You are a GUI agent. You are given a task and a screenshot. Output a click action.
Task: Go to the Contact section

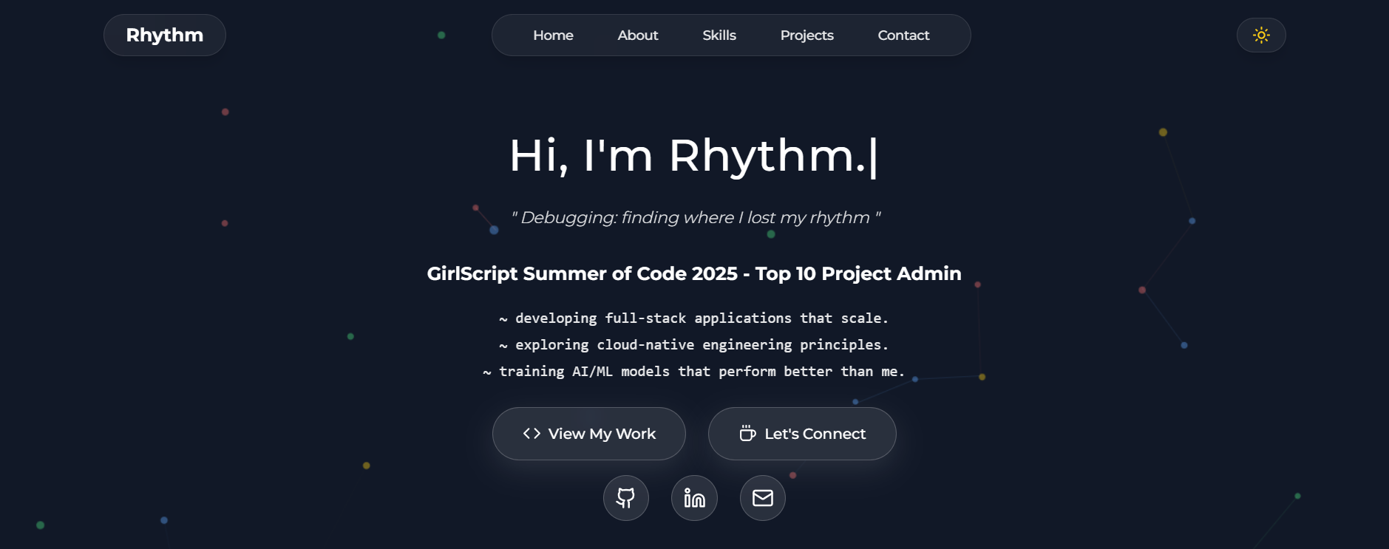tap(903, 35)
